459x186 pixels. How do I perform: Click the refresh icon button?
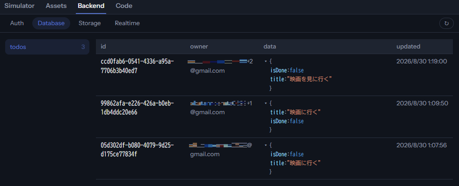click(x=446, y=23)
